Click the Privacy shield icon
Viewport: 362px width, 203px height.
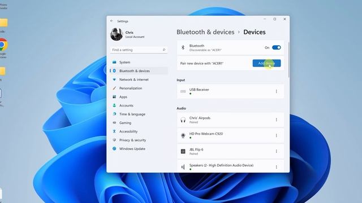tap(114, 140)
